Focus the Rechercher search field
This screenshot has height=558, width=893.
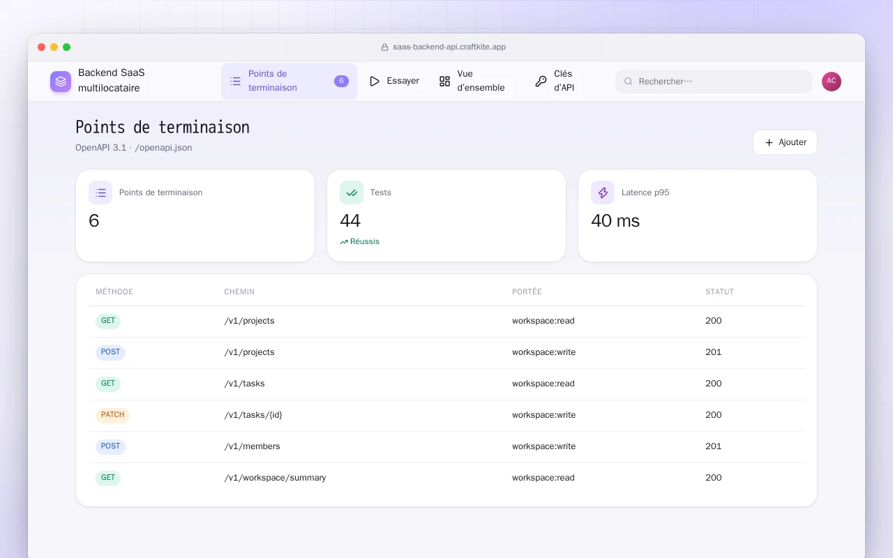pos(714,82)
